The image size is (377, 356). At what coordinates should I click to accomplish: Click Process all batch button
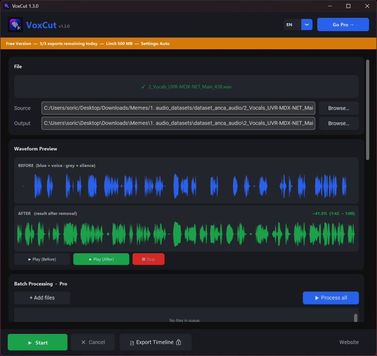[331, 298]
